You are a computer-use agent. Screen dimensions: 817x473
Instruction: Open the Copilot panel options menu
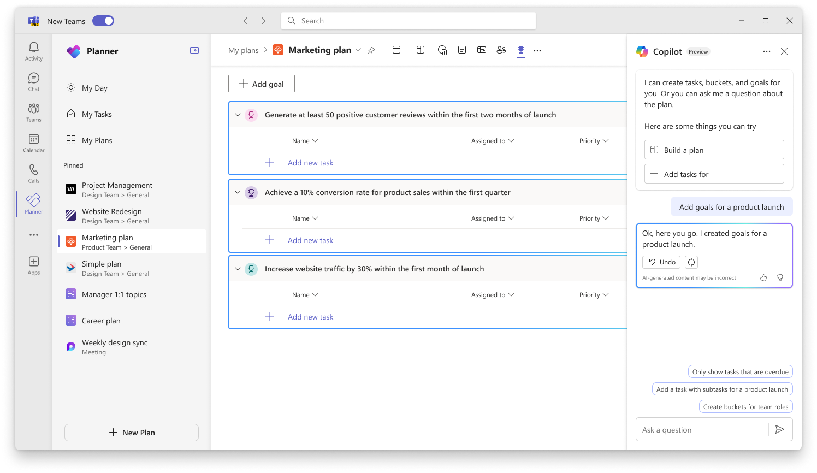[767, 51]
